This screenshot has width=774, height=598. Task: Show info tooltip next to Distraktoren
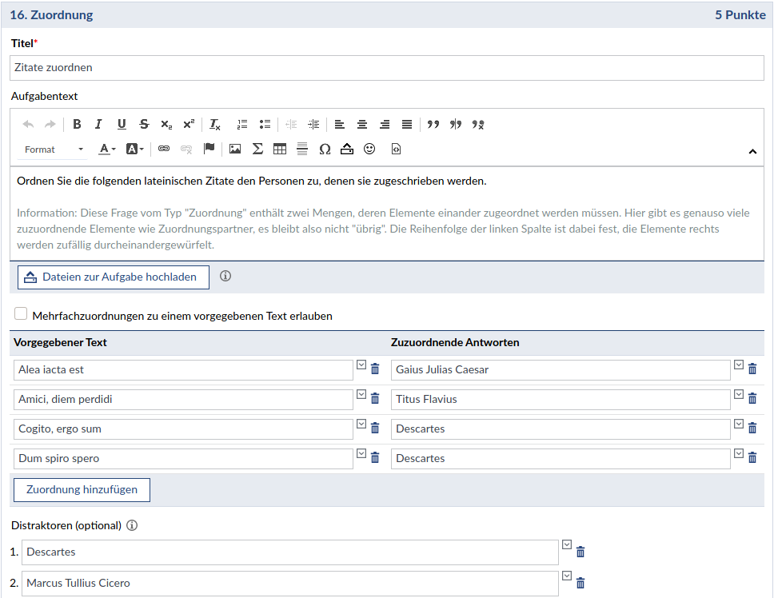pyautogui.click(x=133, y=525)
